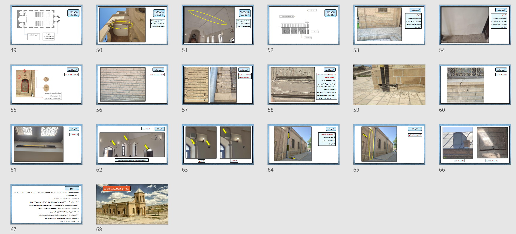Click slide 59 with the full-frame pipe photo
Image resolution: width=516 pixels, height=234 pixels.
389,85
